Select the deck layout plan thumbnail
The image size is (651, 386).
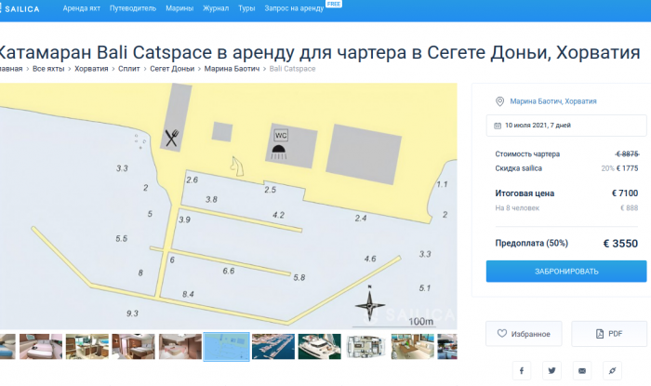click(x=366, y=347)
